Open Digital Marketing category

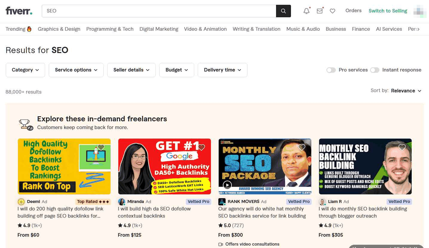tap(159, 29)
